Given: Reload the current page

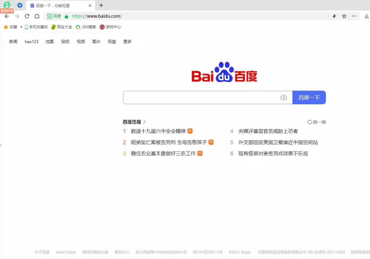Looking at the screenshot, I should (27, 16).
